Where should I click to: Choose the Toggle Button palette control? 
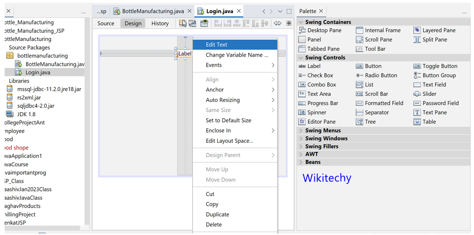[x=435, y=66]
